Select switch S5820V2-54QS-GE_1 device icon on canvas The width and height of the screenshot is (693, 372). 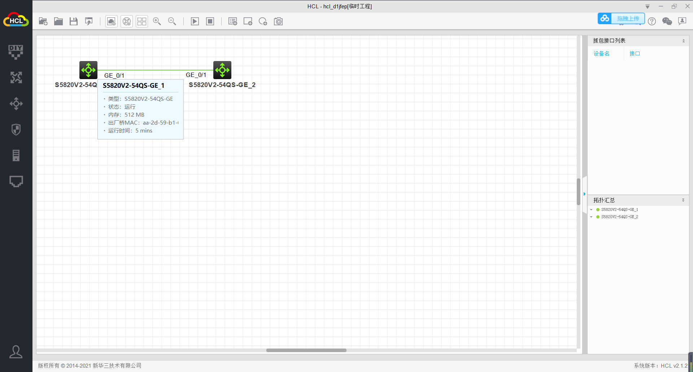(x=88, y=70)
